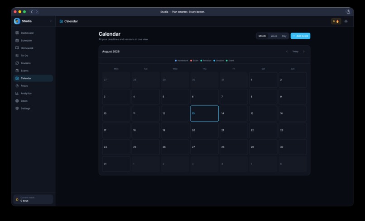Select day 20 in the calendar
The image size is (365, 221).
[x=204, y=130]
